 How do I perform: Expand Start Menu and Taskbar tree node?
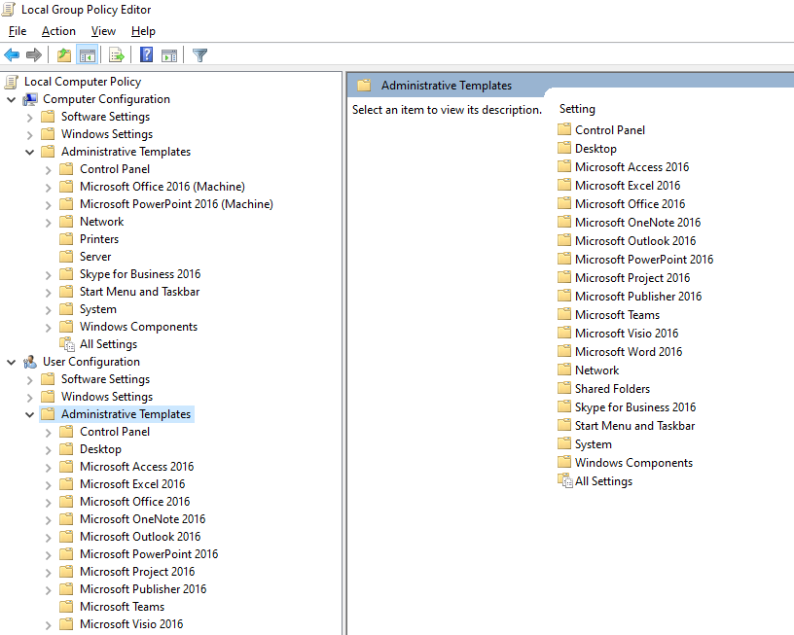[x=48, y=293]
